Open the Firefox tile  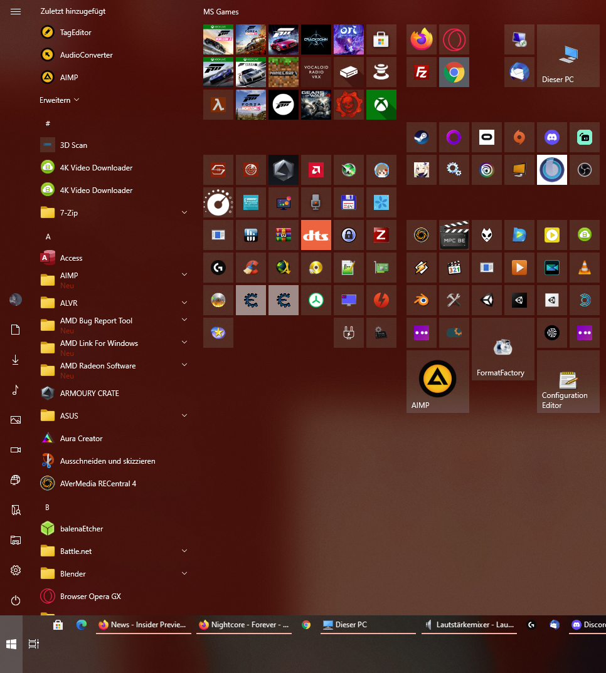pyautogui.click(x=421, y=39)
